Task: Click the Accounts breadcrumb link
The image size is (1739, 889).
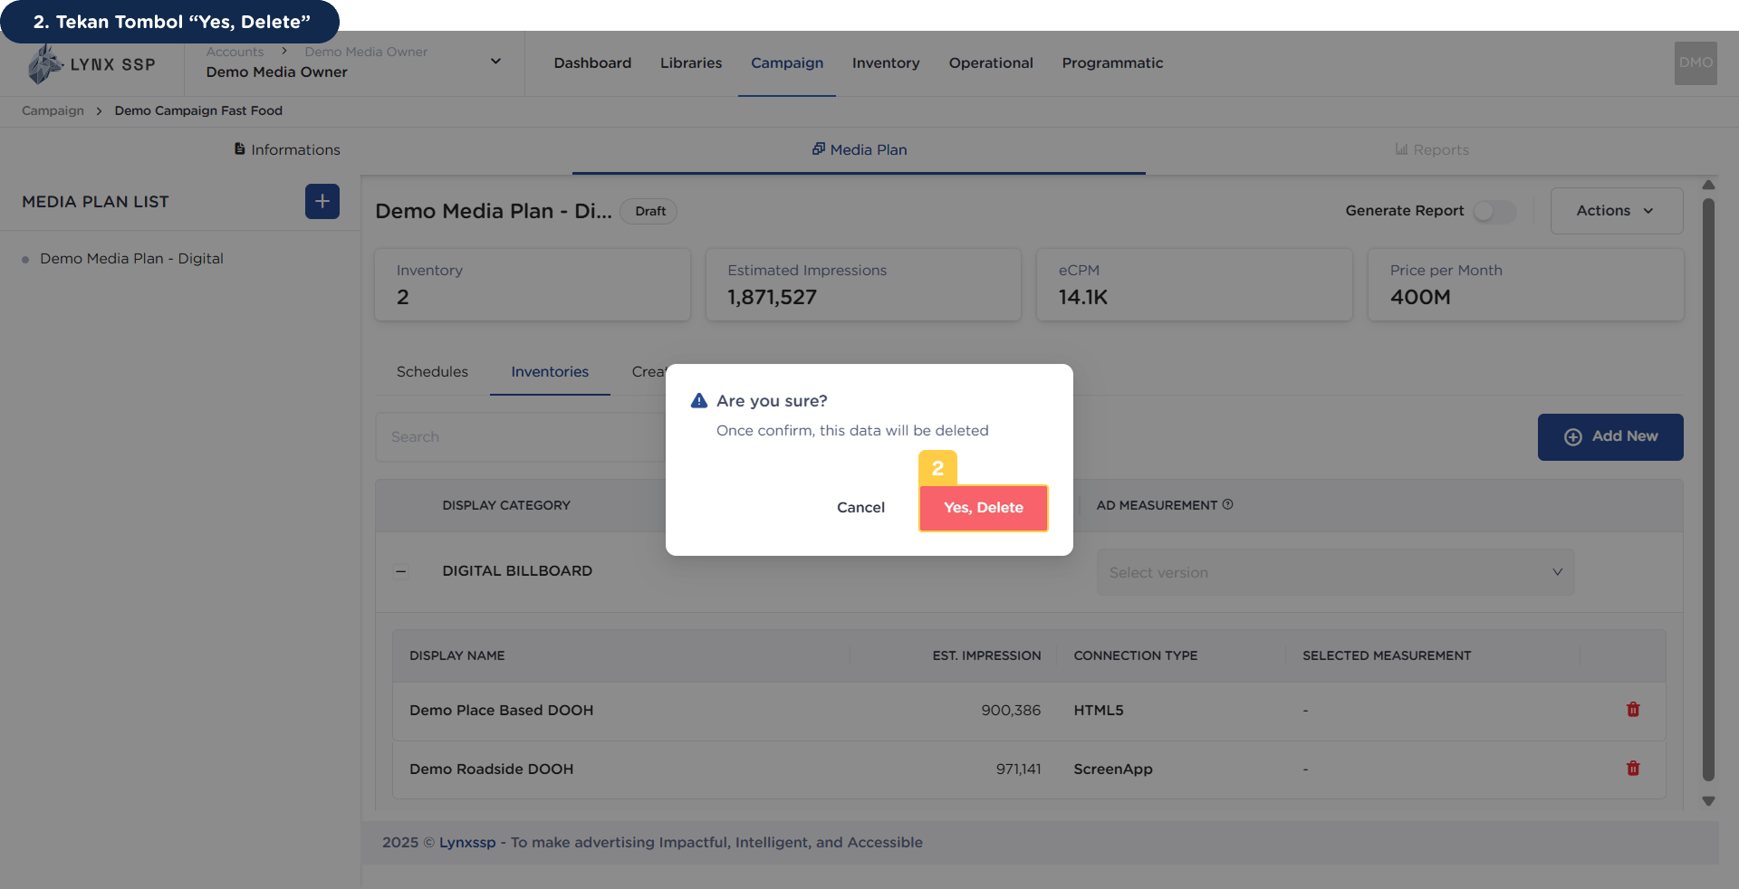Action: [x=235, y=52]
